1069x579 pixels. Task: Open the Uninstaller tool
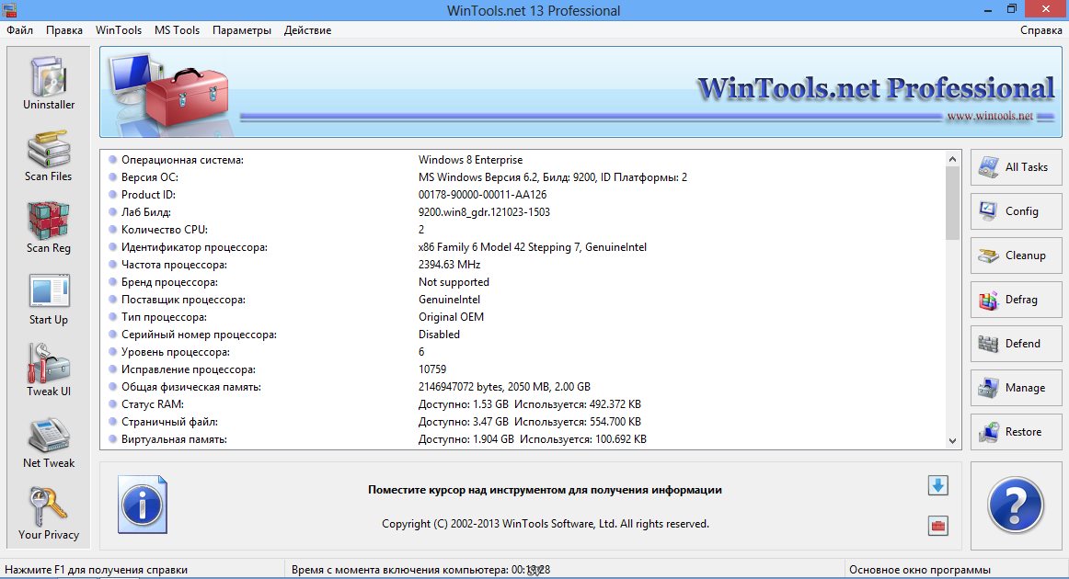49,84
